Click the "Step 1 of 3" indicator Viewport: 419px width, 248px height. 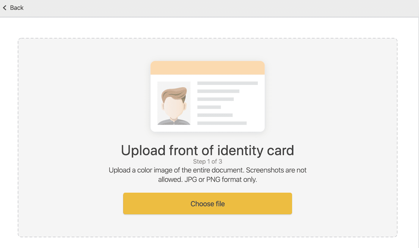(207, 162)
